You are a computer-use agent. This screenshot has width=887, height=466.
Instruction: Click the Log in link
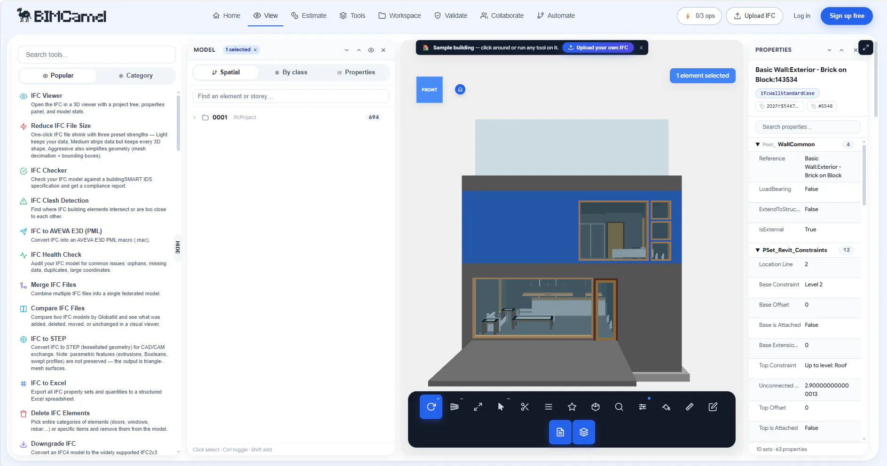(x=802, y=16)
